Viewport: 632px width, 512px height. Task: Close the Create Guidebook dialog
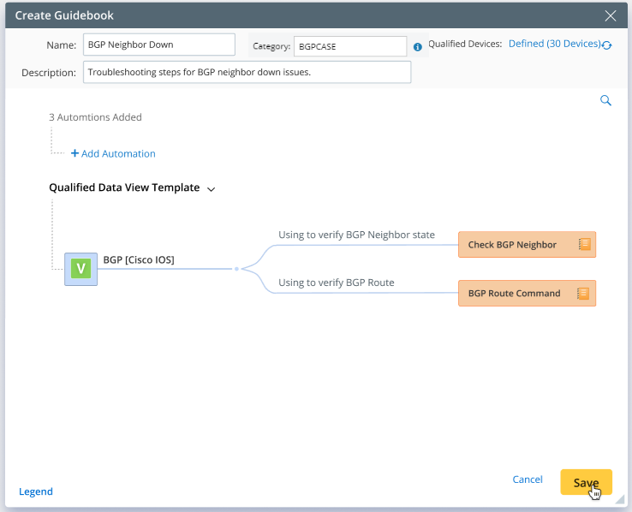(611, 15)
